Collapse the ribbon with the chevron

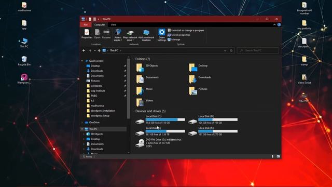tap(274, 24)
